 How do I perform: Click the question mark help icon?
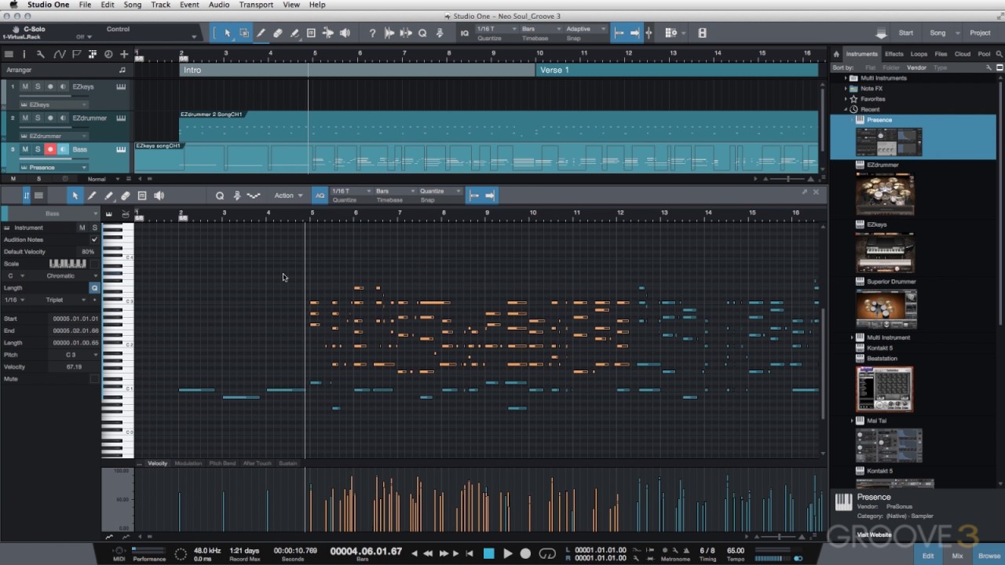pyautogui.click(x=372, y=33)
